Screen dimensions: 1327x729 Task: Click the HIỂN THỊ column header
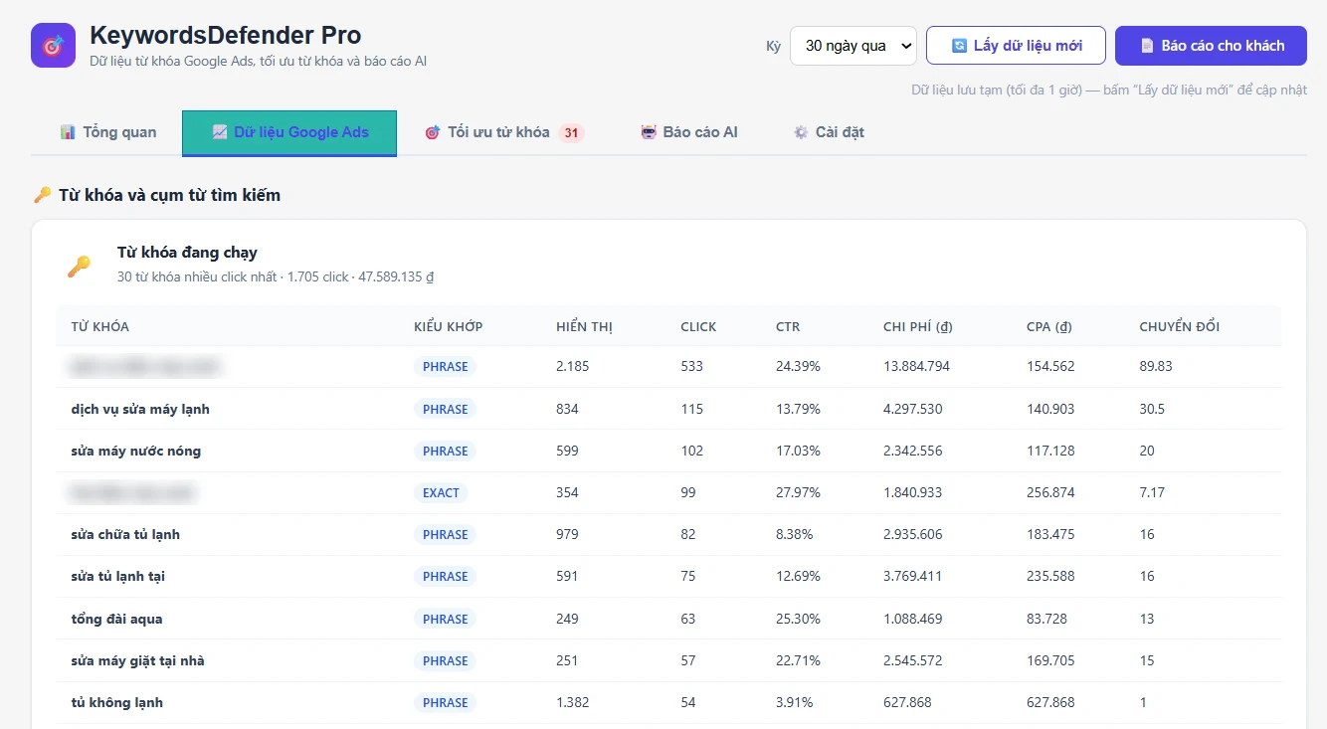584,327
